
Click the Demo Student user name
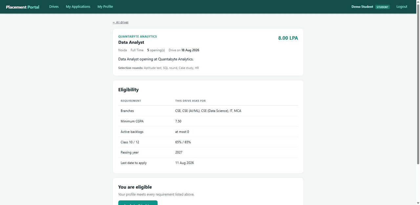pos(362,7)
